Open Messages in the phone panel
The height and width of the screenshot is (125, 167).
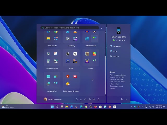116,46
